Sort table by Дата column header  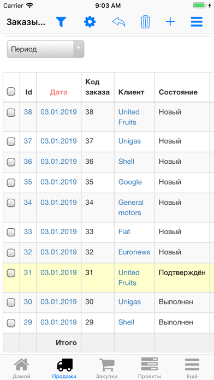[x=58, y=92]
